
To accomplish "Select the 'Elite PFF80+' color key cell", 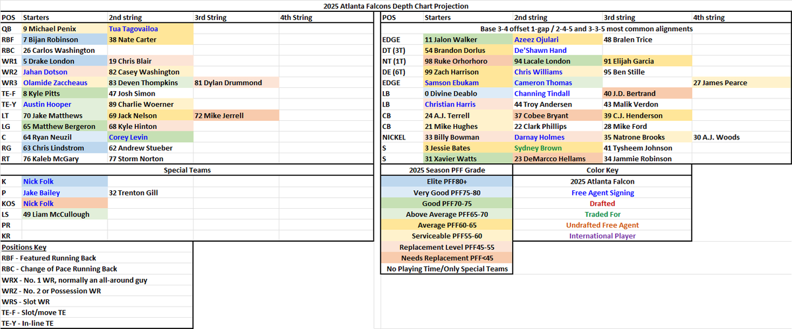I will 447,182.
